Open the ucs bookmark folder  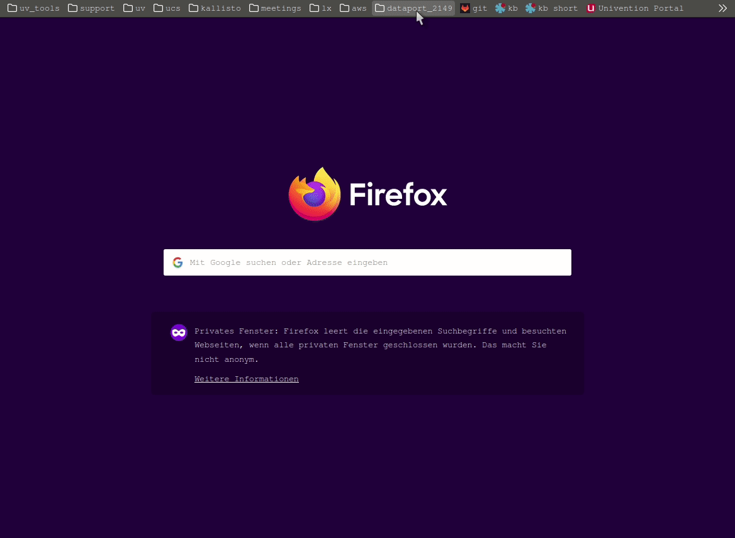[167, 8]
